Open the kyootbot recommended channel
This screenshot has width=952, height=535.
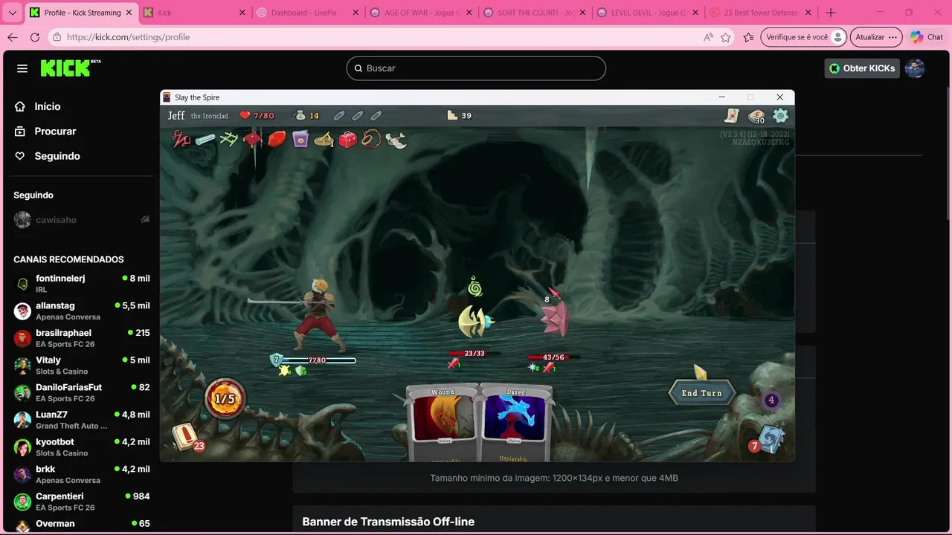click(x=82, y=447)
